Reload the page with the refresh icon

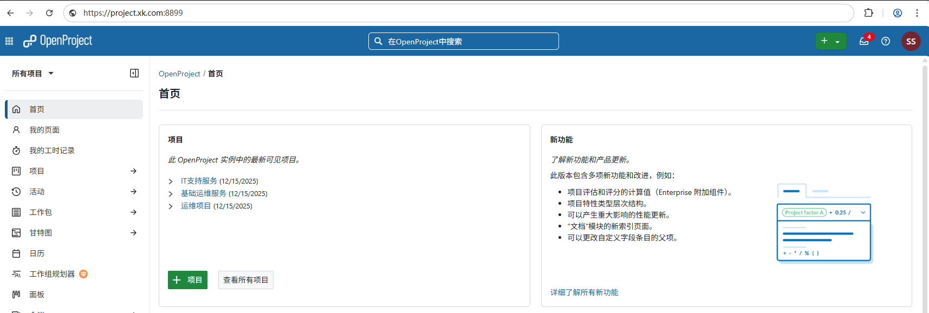point(49,13)
